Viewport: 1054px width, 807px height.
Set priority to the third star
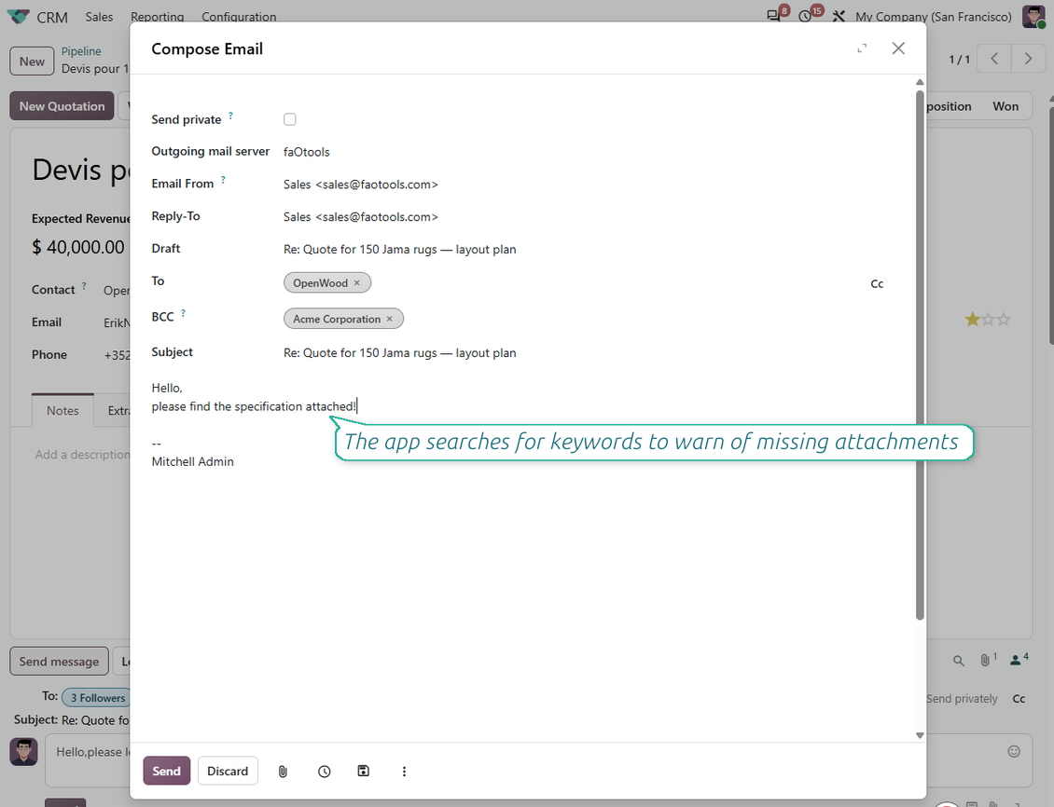1004,320
